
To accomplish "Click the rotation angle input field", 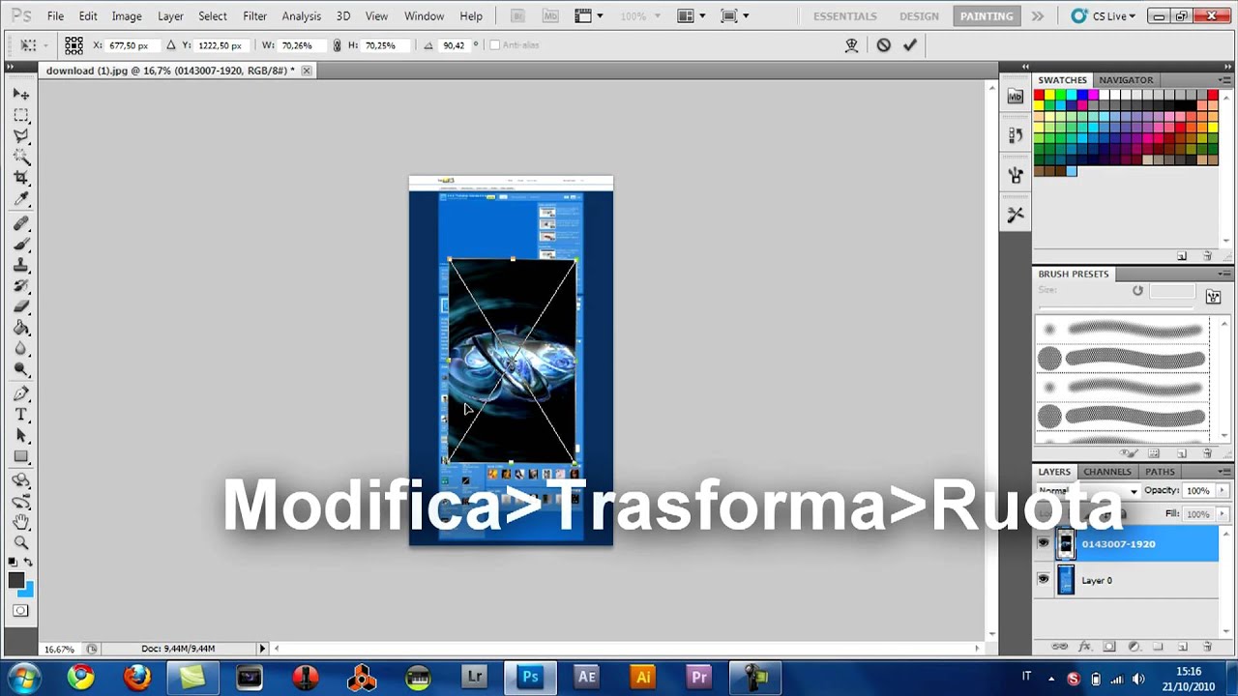I will [454, 45].
